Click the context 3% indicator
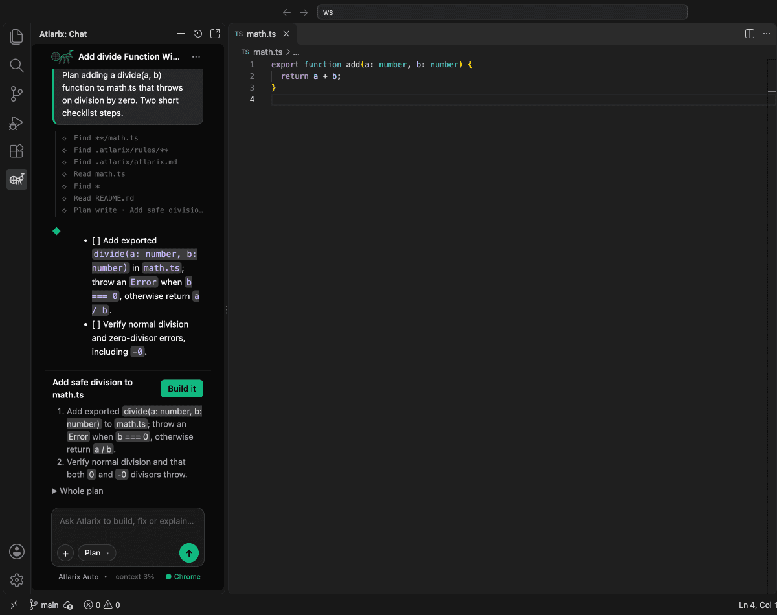 (x=135, y=577)
